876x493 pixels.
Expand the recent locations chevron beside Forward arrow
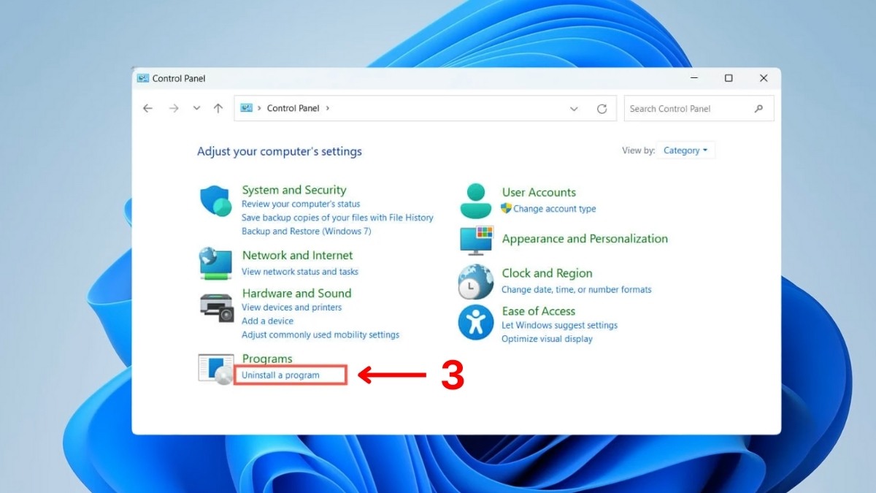pos(196,107)
